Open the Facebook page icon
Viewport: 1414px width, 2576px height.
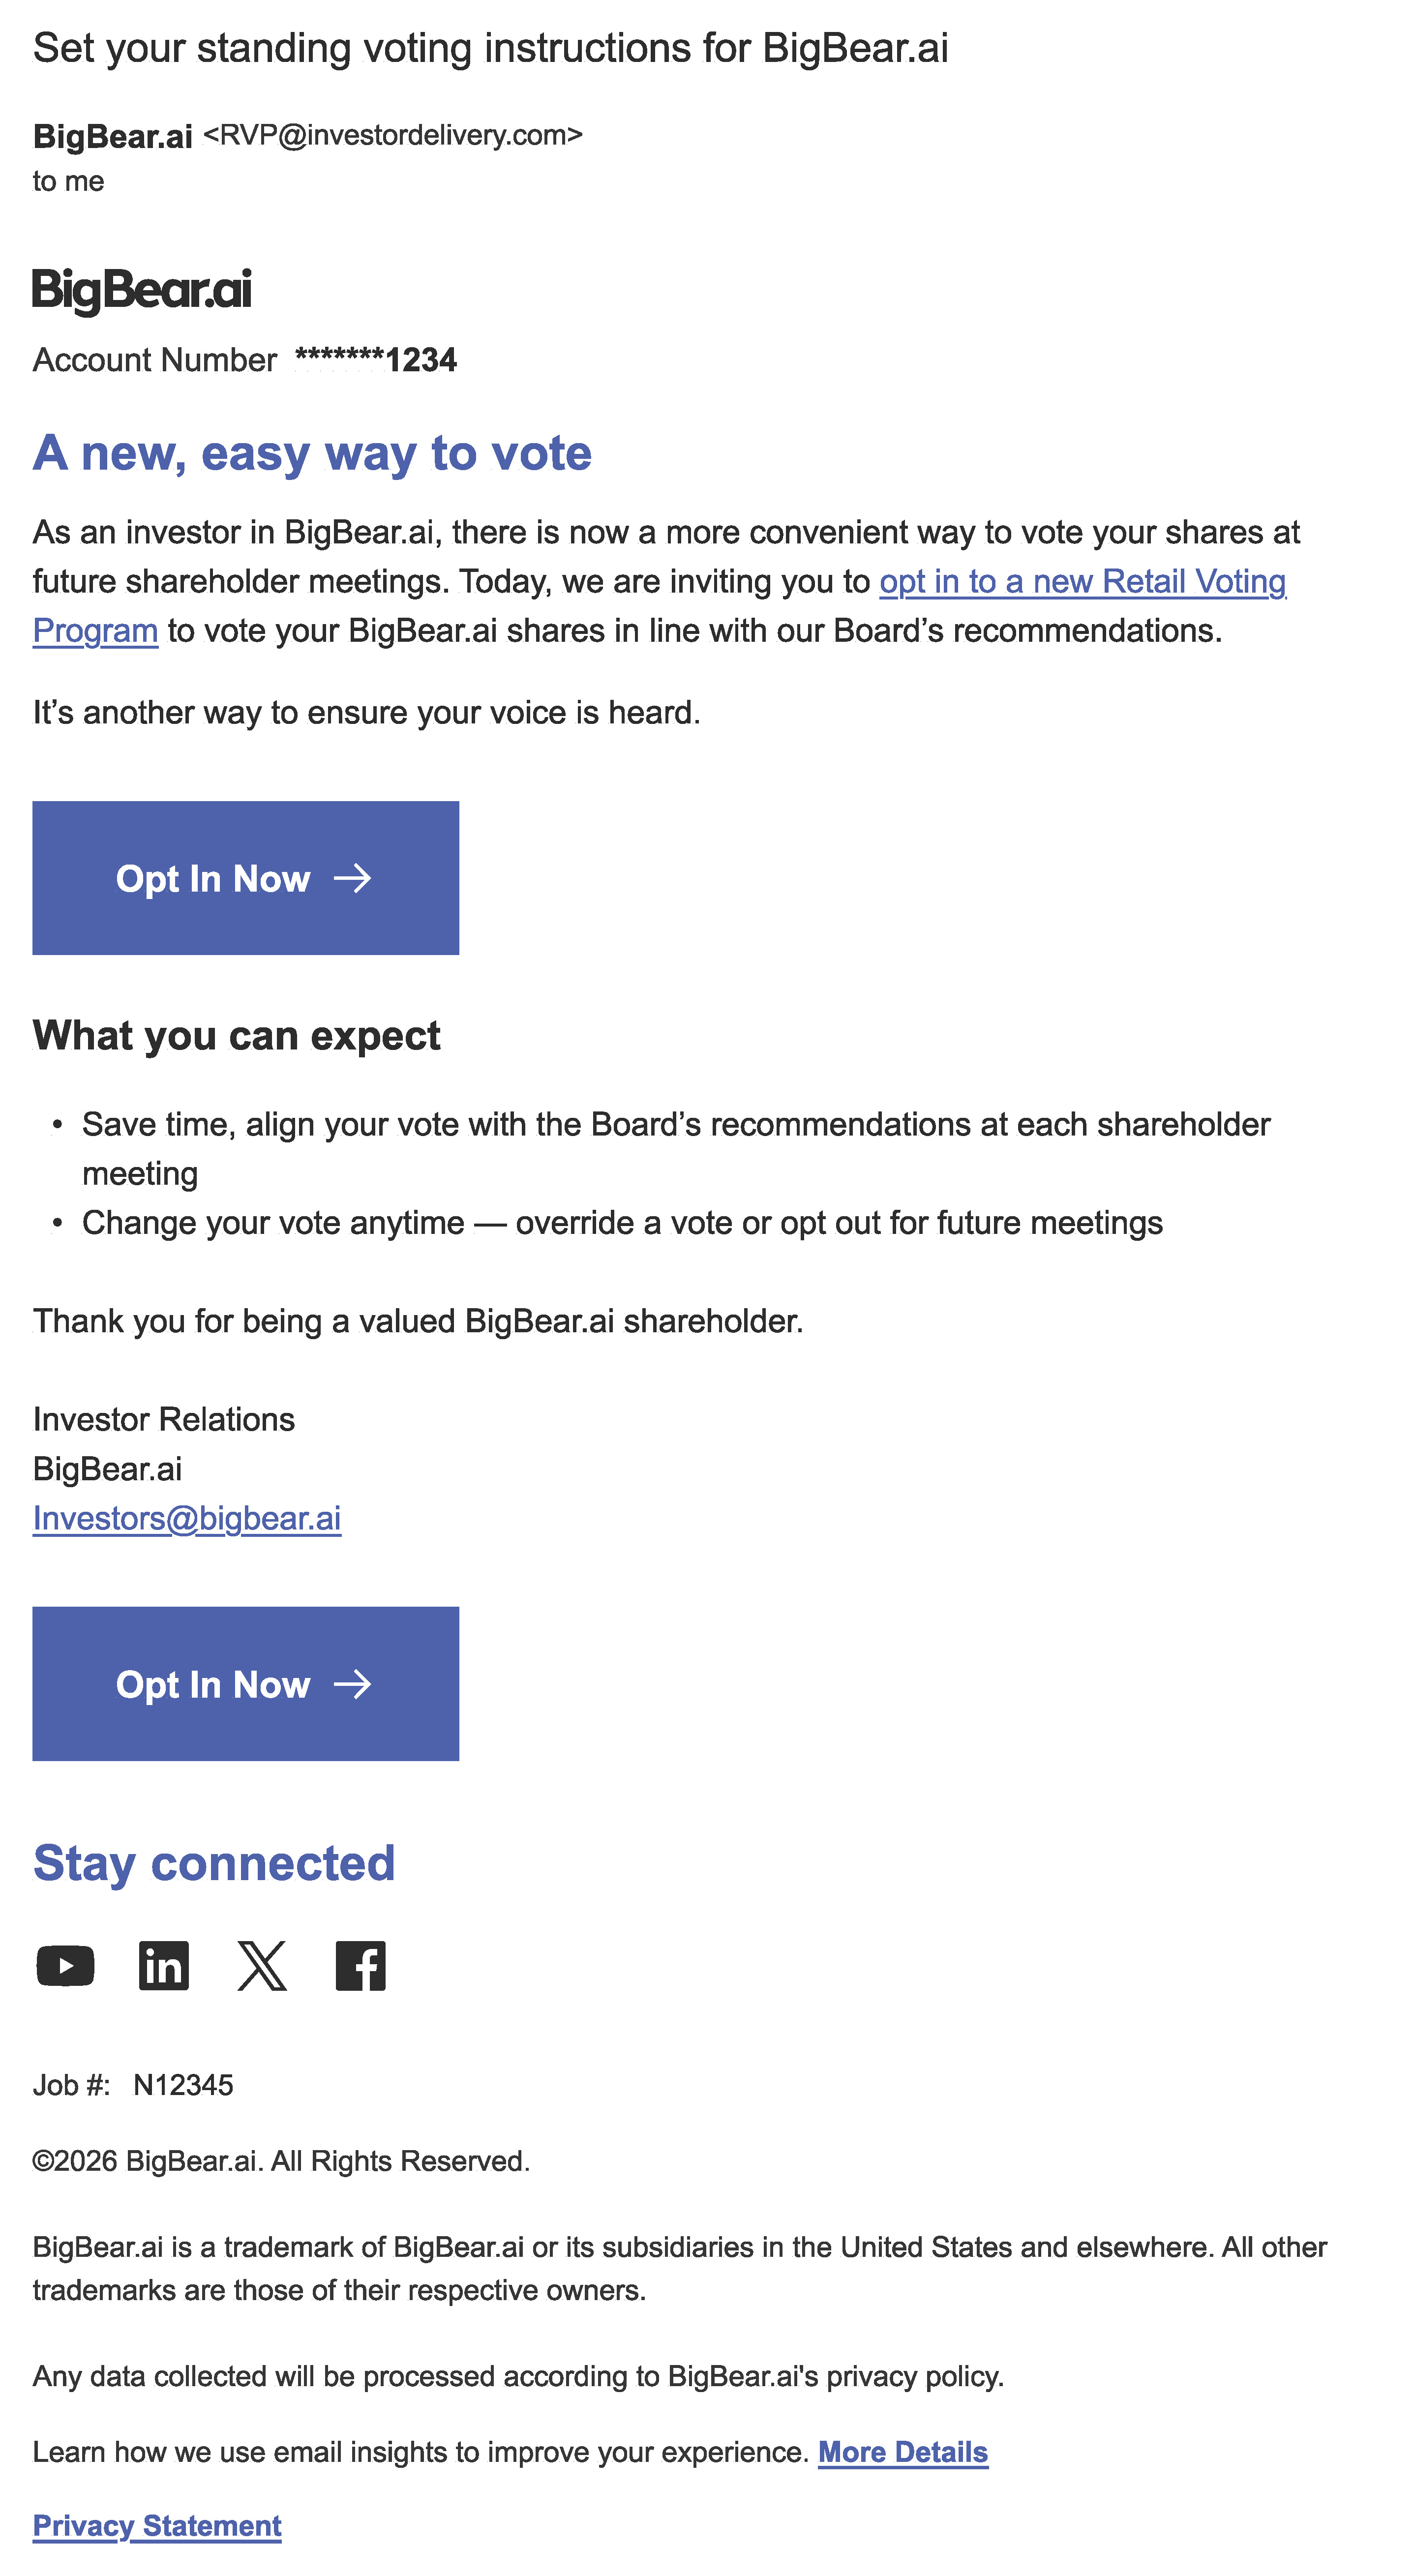(360, 1966)
